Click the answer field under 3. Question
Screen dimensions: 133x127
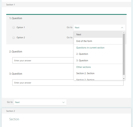pos(68,83)
